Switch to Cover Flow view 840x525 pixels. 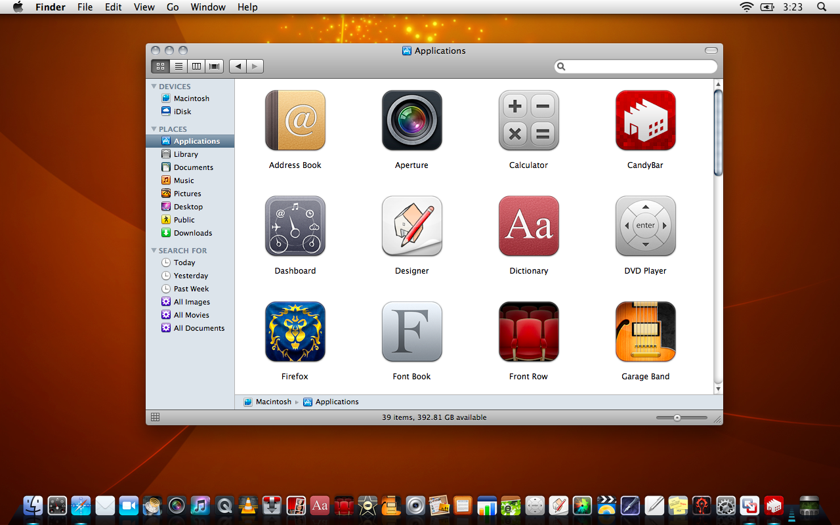pyautogui.click(x=215, y=66)
